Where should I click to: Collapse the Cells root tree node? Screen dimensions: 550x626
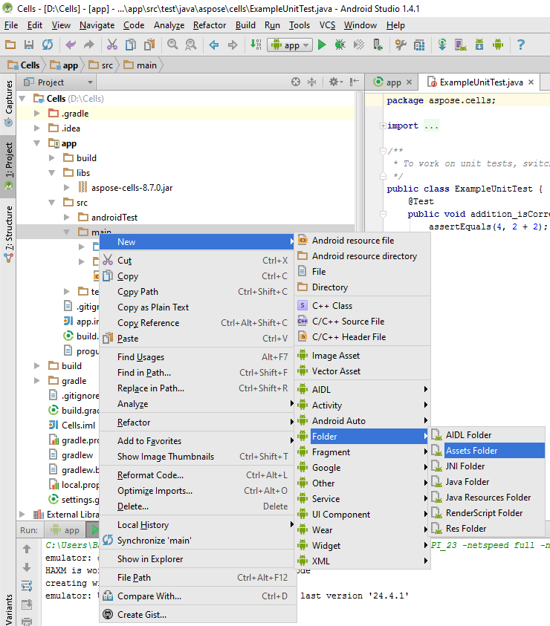click(22, 98)
